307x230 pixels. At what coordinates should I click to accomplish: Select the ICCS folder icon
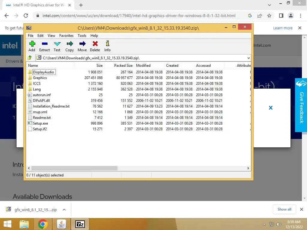pos(30,83)
